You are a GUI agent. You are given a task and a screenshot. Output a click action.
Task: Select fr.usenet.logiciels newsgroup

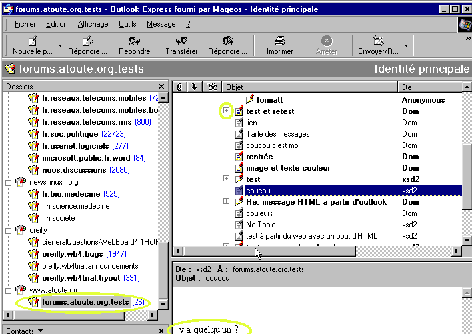coord(75,146)
